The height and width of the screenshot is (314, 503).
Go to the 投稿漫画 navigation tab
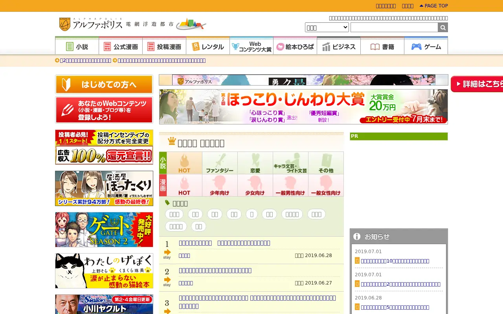coord(164,46)
